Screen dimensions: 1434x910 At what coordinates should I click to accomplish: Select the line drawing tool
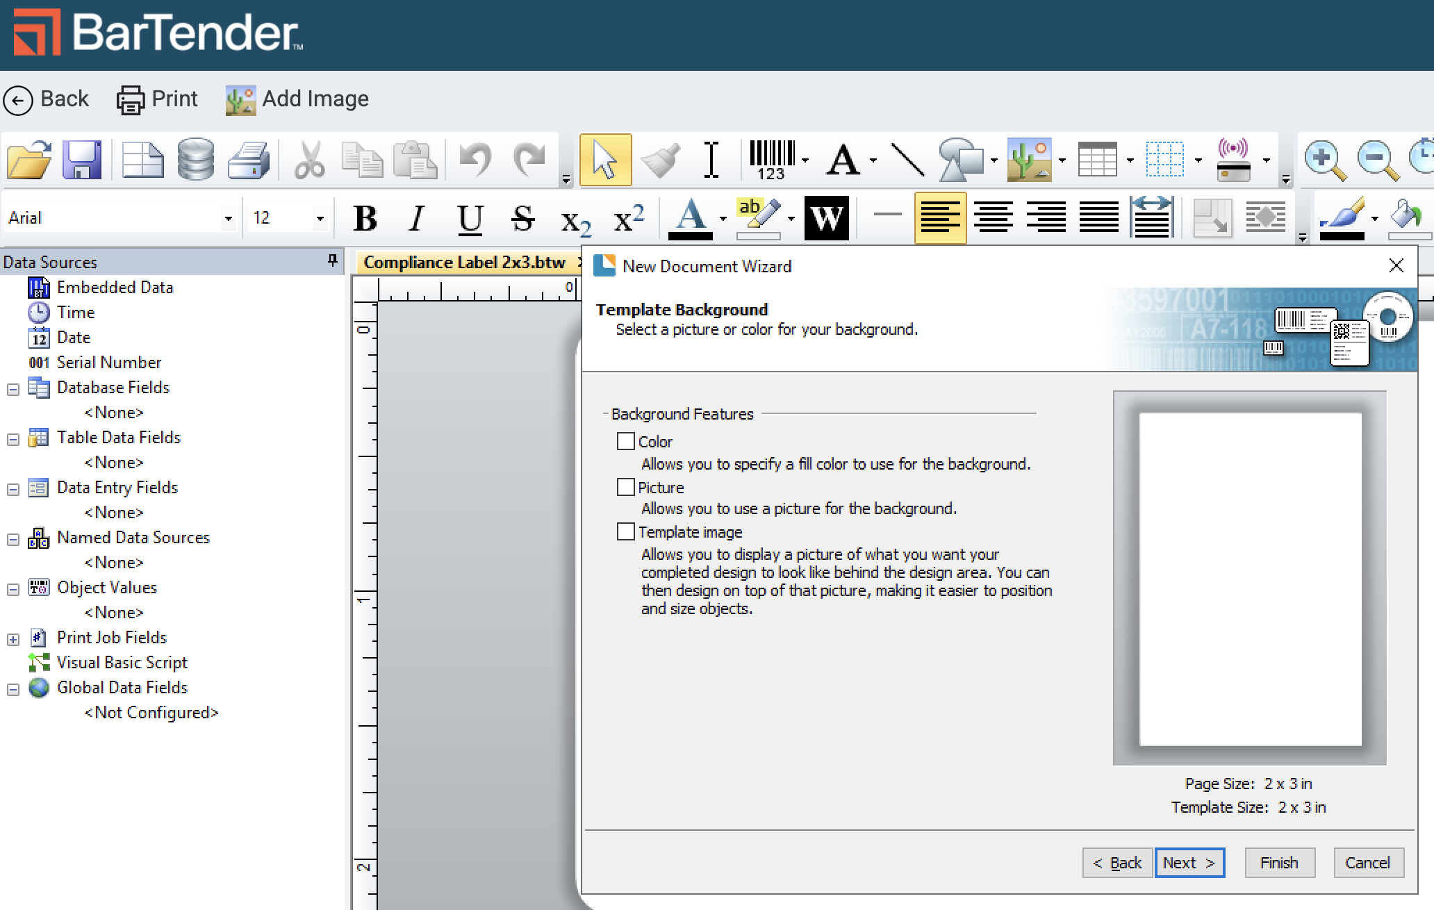point(907,160)
